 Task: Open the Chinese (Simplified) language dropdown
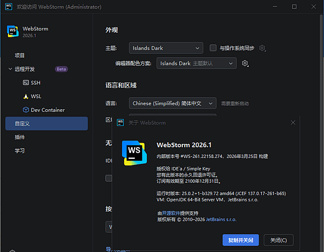click(x=173, y=103)
